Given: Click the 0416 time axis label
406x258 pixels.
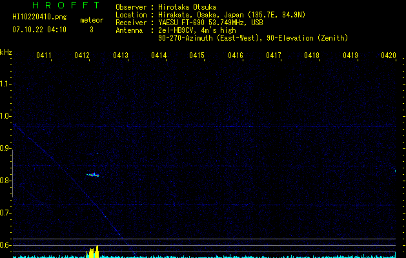Looking at the screenshot, I should 236,55.
